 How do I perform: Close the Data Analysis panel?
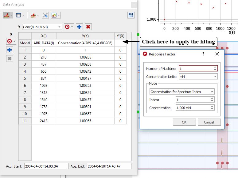tap(134, 5)
